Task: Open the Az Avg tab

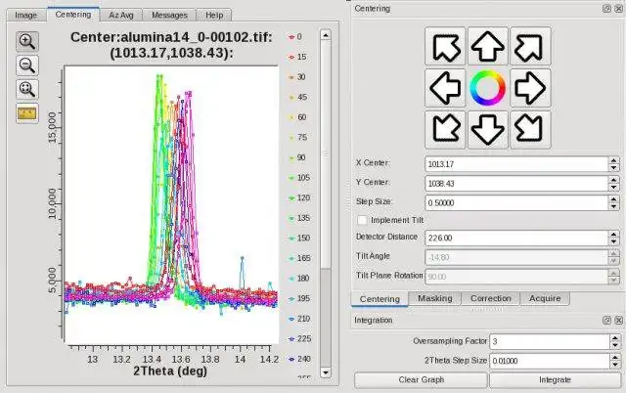Action: [x=121, y=16]
